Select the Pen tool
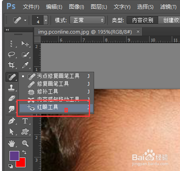Image resolution: width=180 pixels, height=171 pixels. (12, 121)
